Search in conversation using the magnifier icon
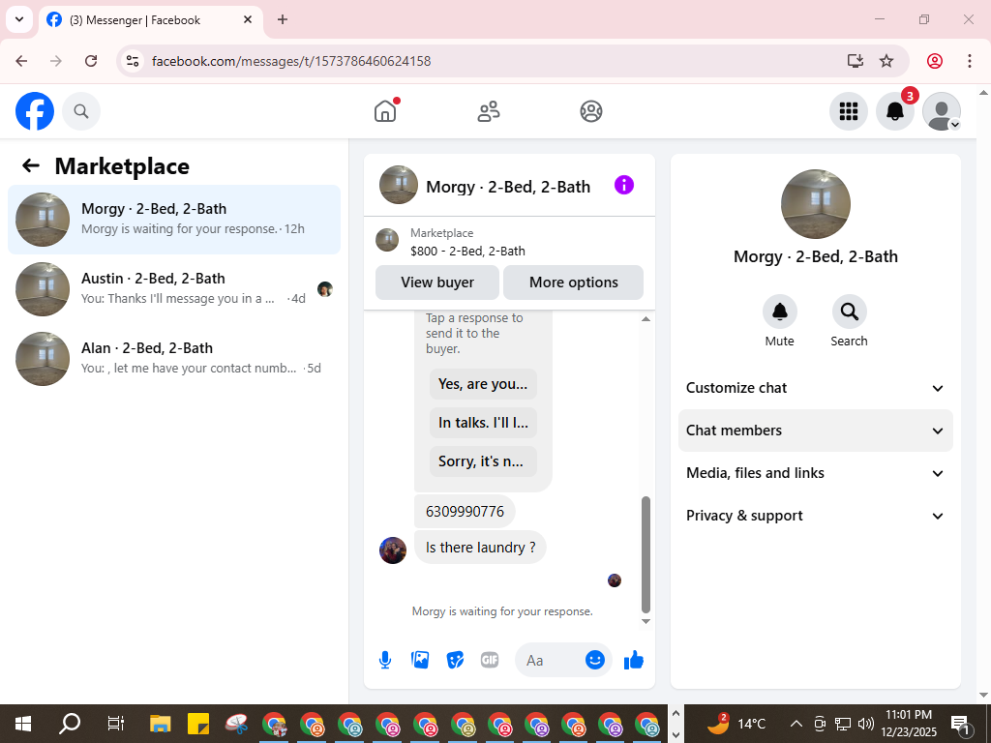This screenshot has height=743, width=991. coord(849,312)
